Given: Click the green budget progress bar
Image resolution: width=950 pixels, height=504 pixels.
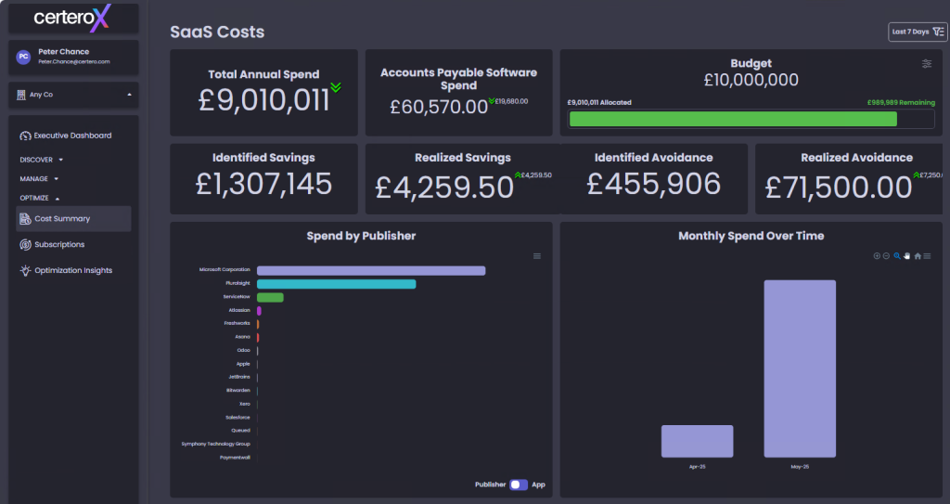Looking at the screenshot, I should (733, 119).
